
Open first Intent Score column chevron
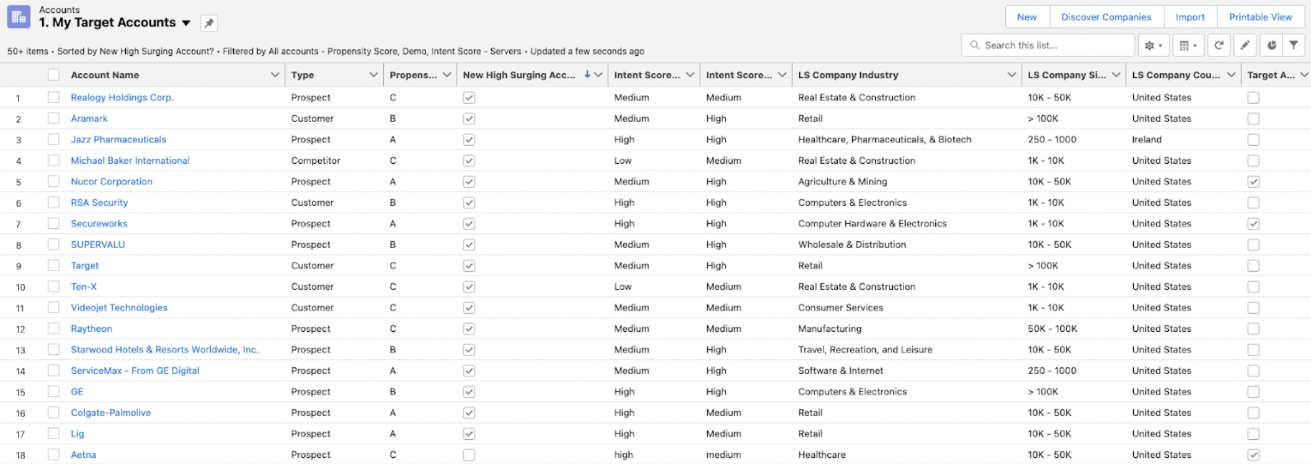coord(690,74)
